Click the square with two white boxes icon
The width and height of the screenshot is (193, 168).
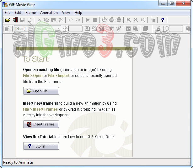(x=128, y=29)
